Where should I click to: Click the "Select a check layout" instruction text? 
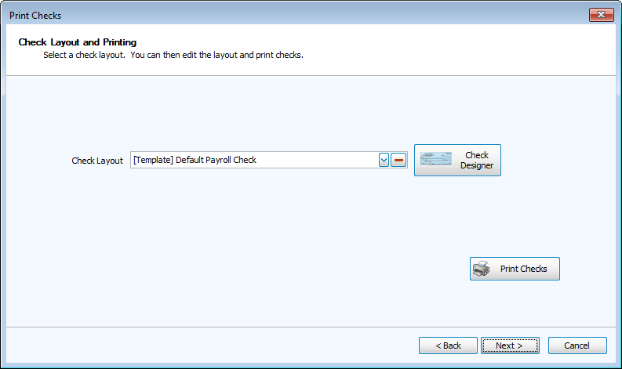pyautogui.click(x=173, y=56)
